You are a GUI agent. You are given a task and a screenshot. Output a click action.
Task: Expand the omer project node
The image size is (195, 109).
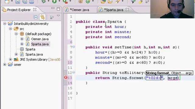pos(5,64)
